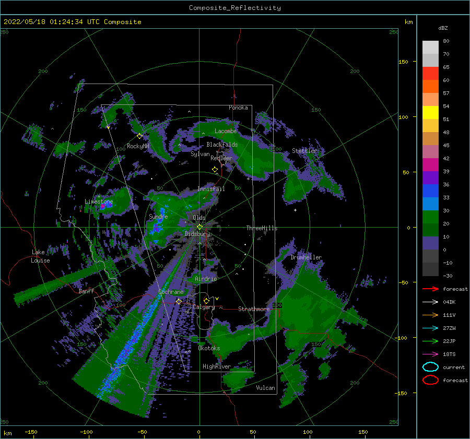Screen dimensions: 470x439
Task: Select the yellow 54-51 dBZ color band
Action: (430, 113)
